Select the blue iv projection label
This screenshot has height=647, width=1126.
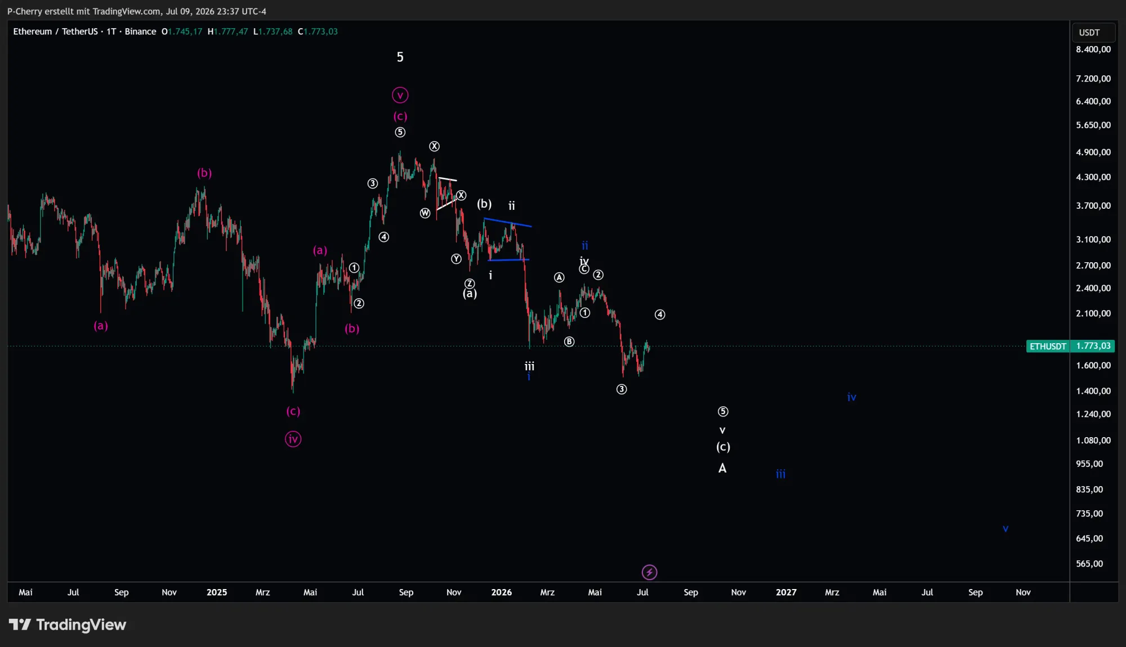click(851, 397)
